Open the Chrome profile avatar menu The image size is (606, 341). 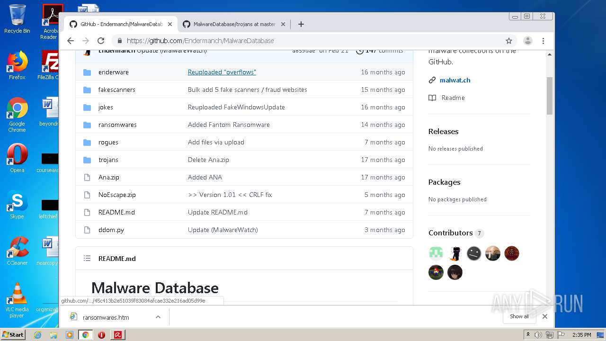pyautogui.click(x=528, y=41)
